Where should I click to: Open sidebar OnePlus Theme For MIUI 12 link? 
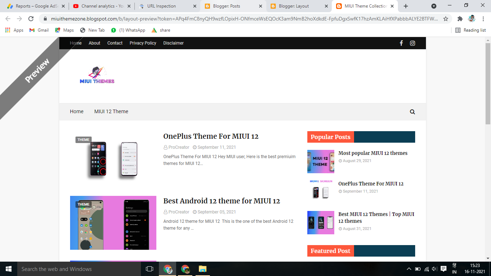[371, 184]
